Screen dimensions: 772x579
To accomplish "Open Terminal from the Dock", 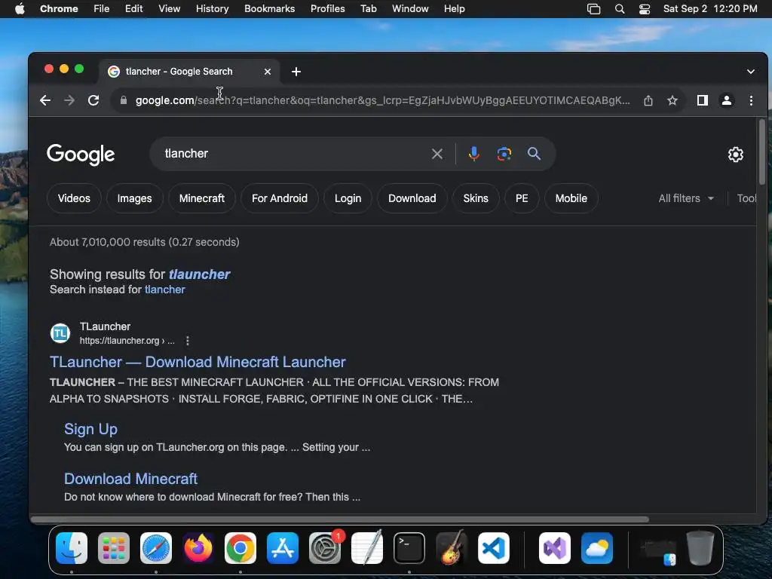I will point(409,548).
